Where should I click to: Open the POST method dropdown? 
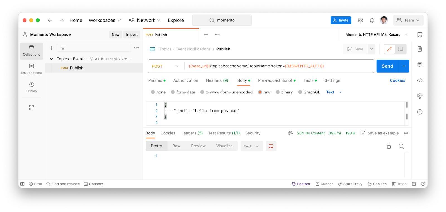click(166, 66)
